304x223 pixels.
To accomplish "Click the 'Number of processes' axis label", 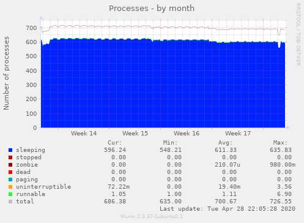I will pyautogui.click(x=6, y=74).
